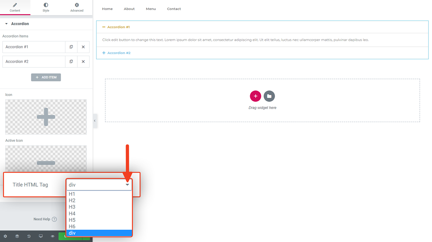Open Elementor page settings via gear icon

(x=5, y=236)
